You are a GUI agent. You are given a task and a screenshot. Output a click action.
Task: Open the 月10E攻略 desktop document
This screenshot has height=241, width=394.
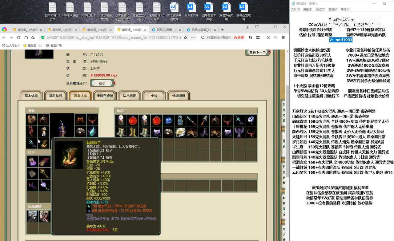pyautogui.click(x=191, y=10)
